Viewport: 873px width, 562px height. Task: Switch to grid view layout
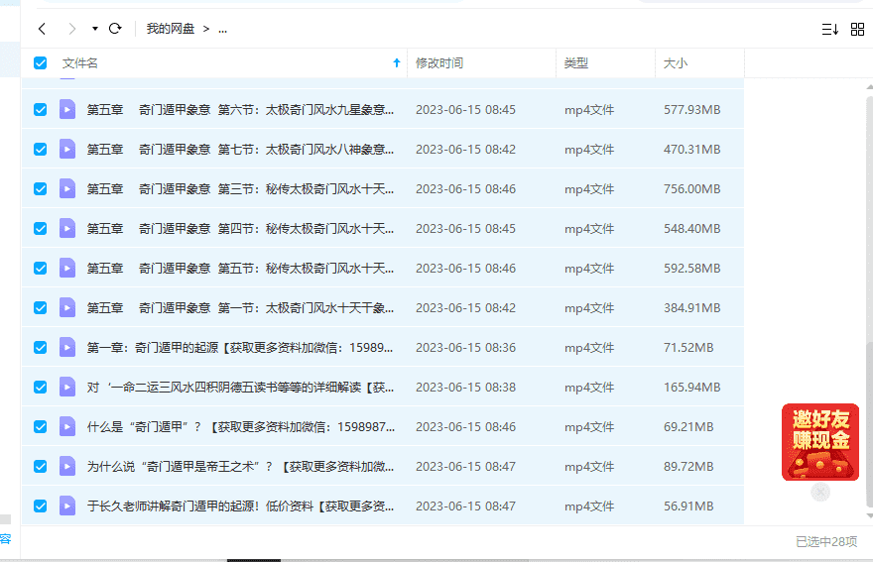(857, 30)
